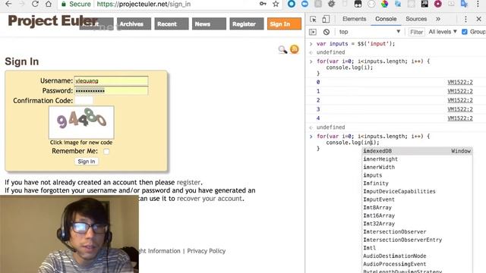Select innerHeight autocomplete suggestion

coord(417,159)
